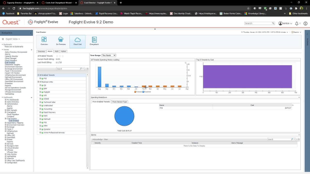Check the alarms table select-all checkbox
The image size is (310, 174).
[x=93, y=143]
